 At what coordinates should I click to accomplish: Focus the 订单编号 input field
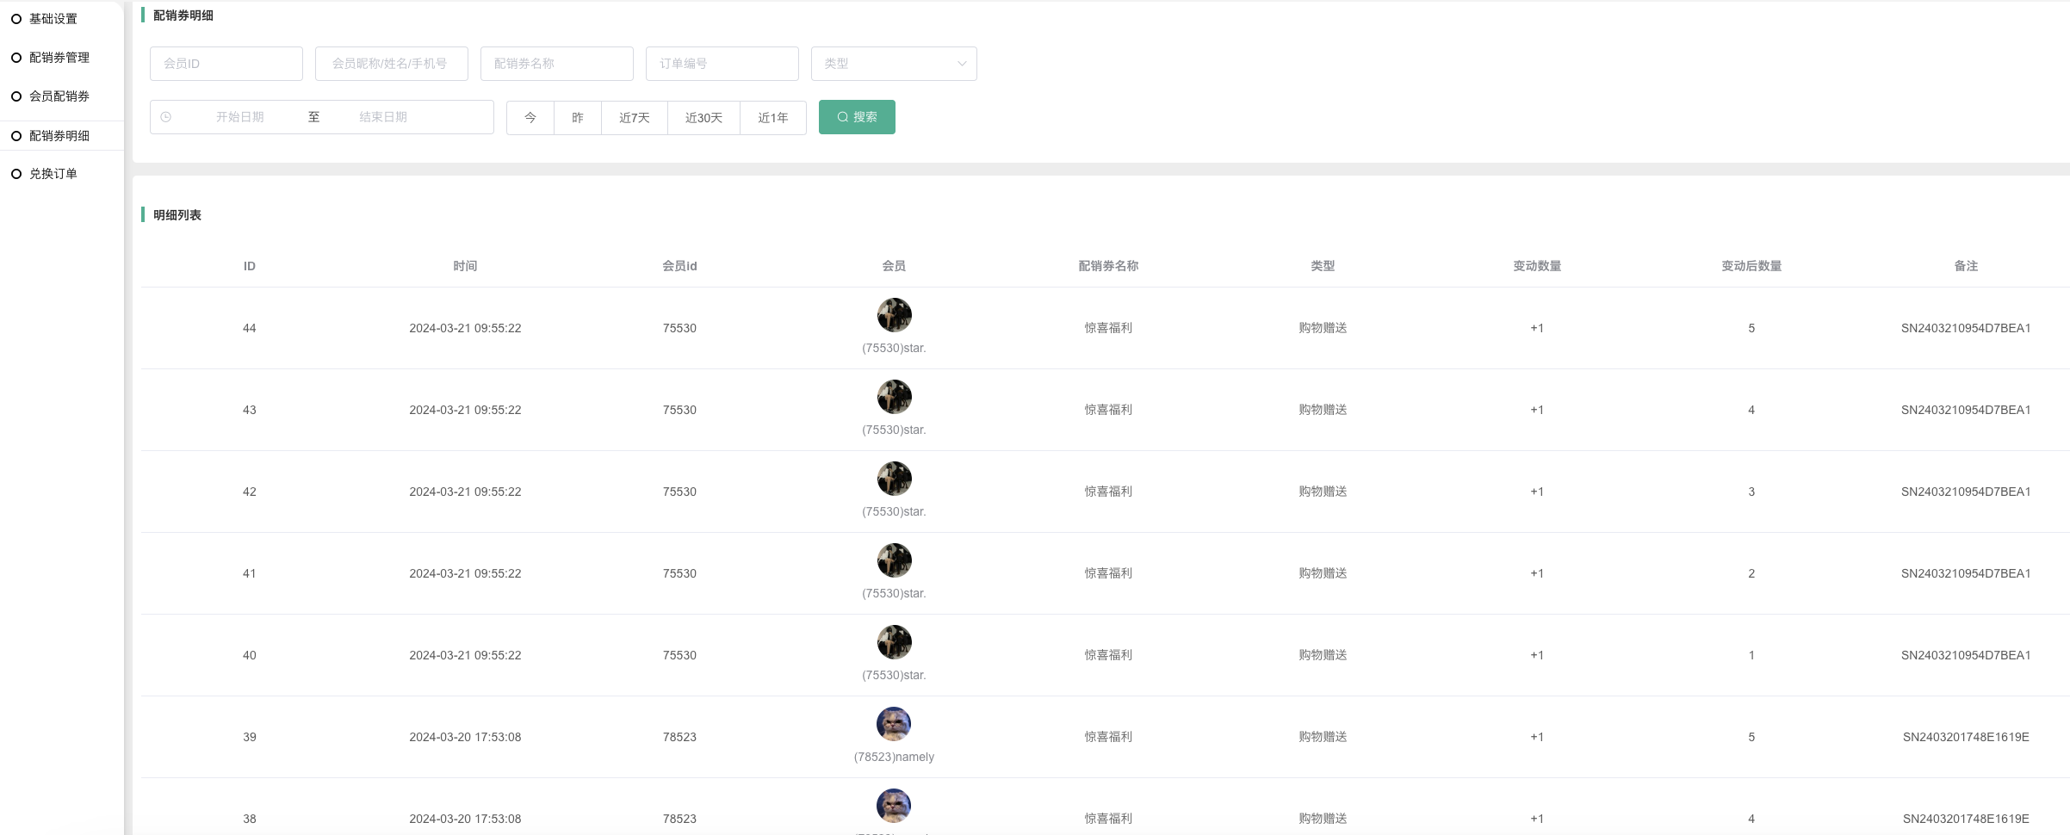tap(722, 64)
